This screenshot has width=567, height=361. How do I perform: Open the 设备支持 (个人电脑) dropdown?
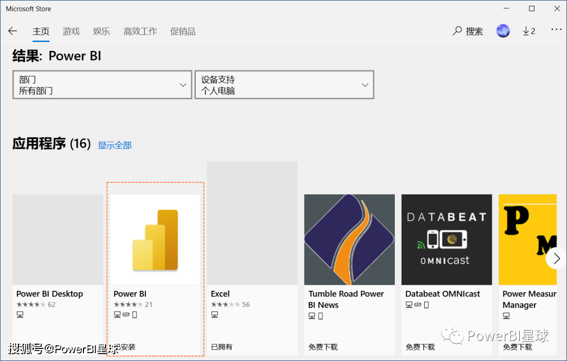pos(284,85)
